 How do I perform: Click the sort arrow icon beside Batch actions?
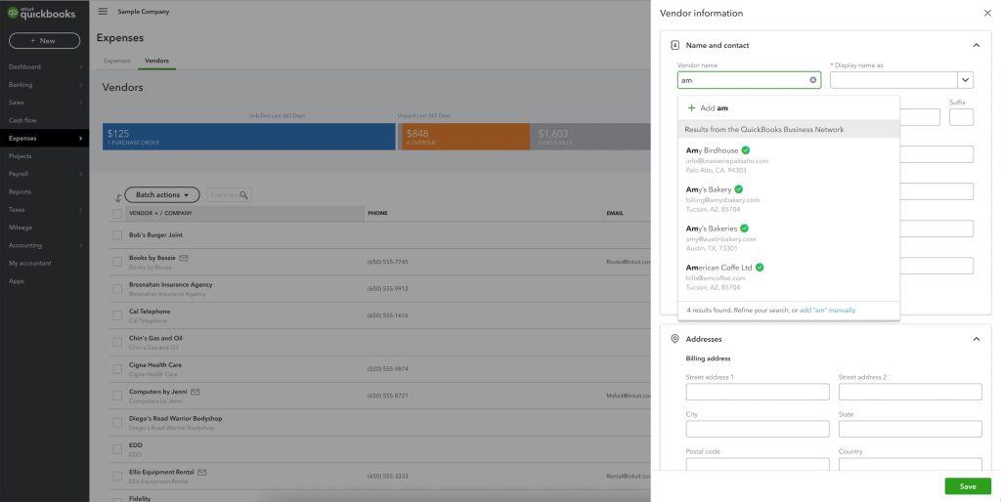click(117, 197)
